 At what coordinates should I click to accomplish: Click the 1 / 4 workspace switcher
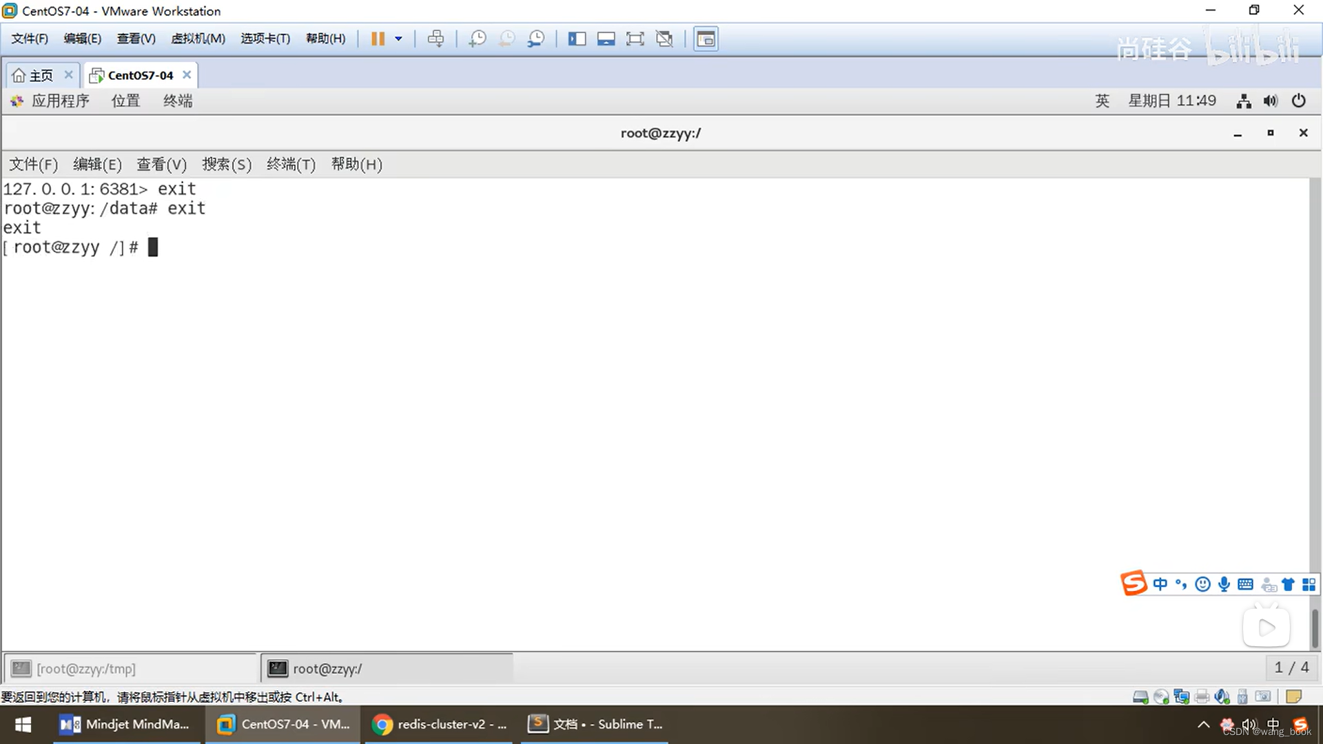[1291, 668]
